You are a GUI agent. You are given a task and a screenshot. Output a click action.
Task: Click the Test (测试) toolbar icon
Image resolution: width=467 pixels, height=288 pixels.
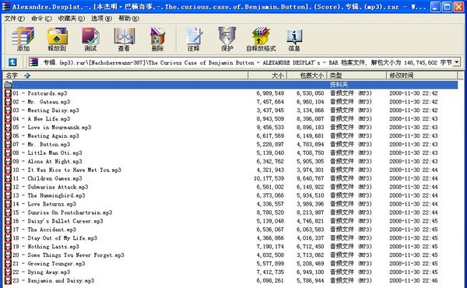[x=90, y=39]
